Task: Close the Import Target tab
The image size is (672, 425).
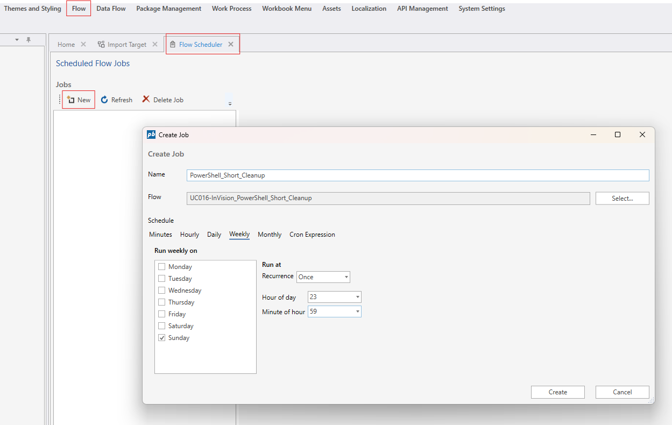Action: pos(155,45)
